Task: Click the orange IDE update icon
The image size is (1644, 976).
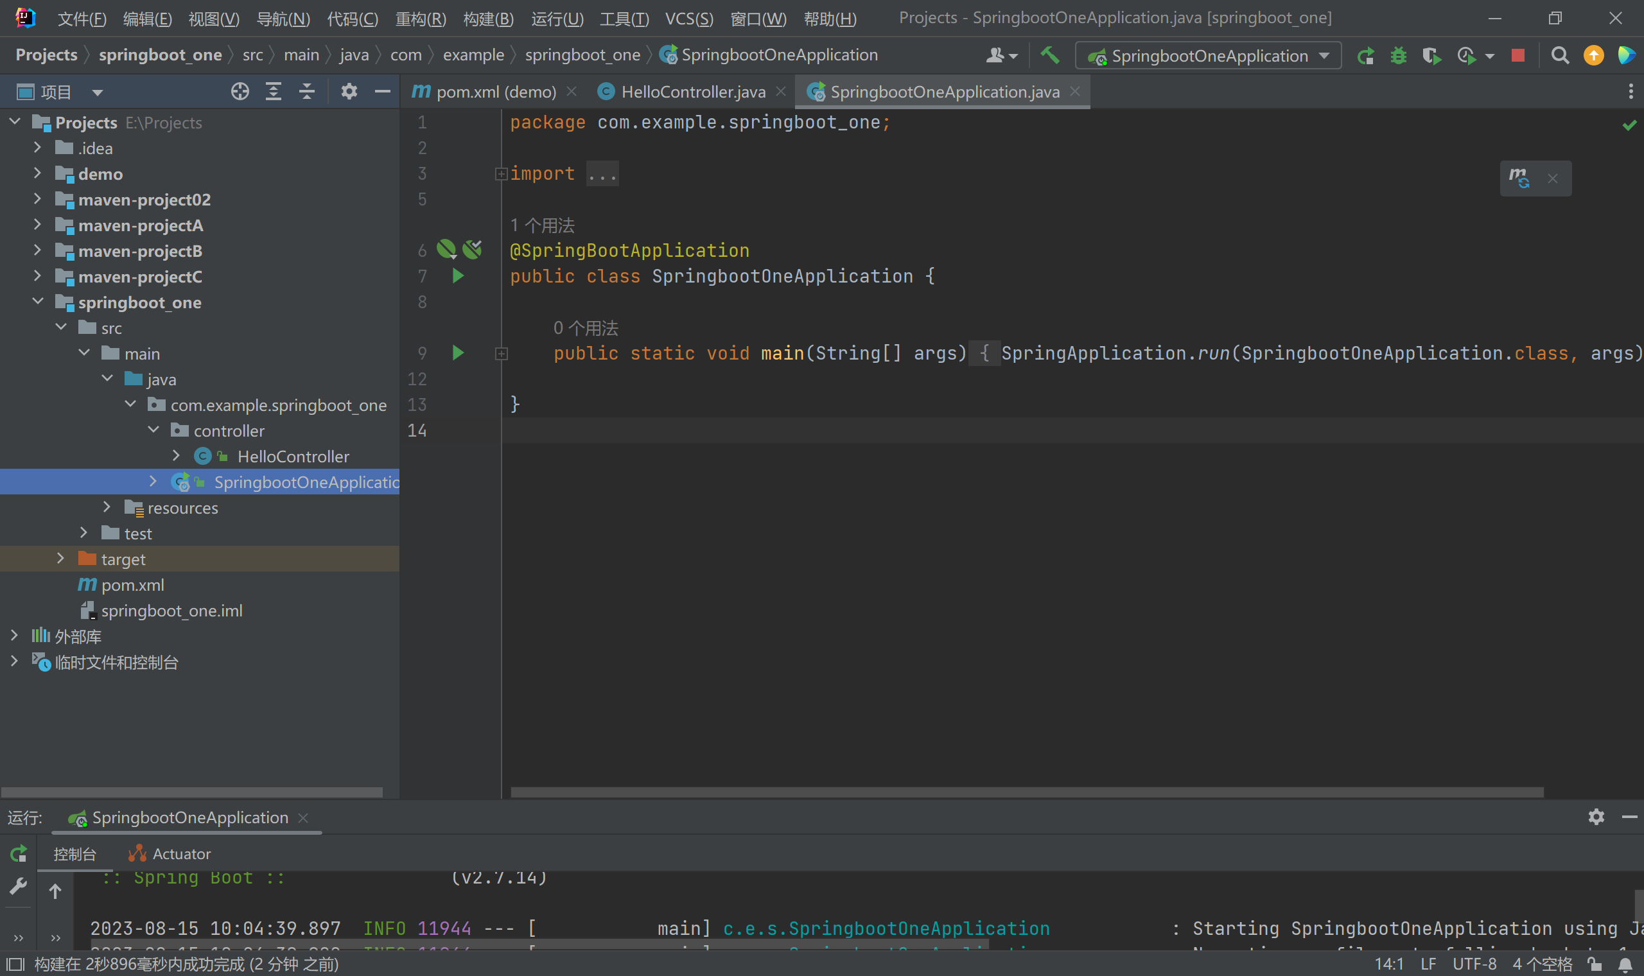Action: click(x=1593, y=55)
